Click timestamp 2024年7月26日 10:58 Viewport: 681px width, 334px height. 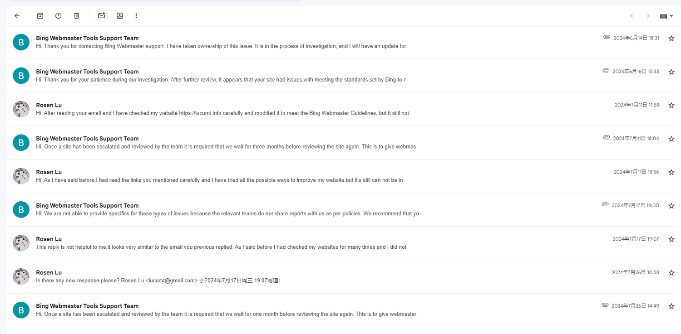635,272
